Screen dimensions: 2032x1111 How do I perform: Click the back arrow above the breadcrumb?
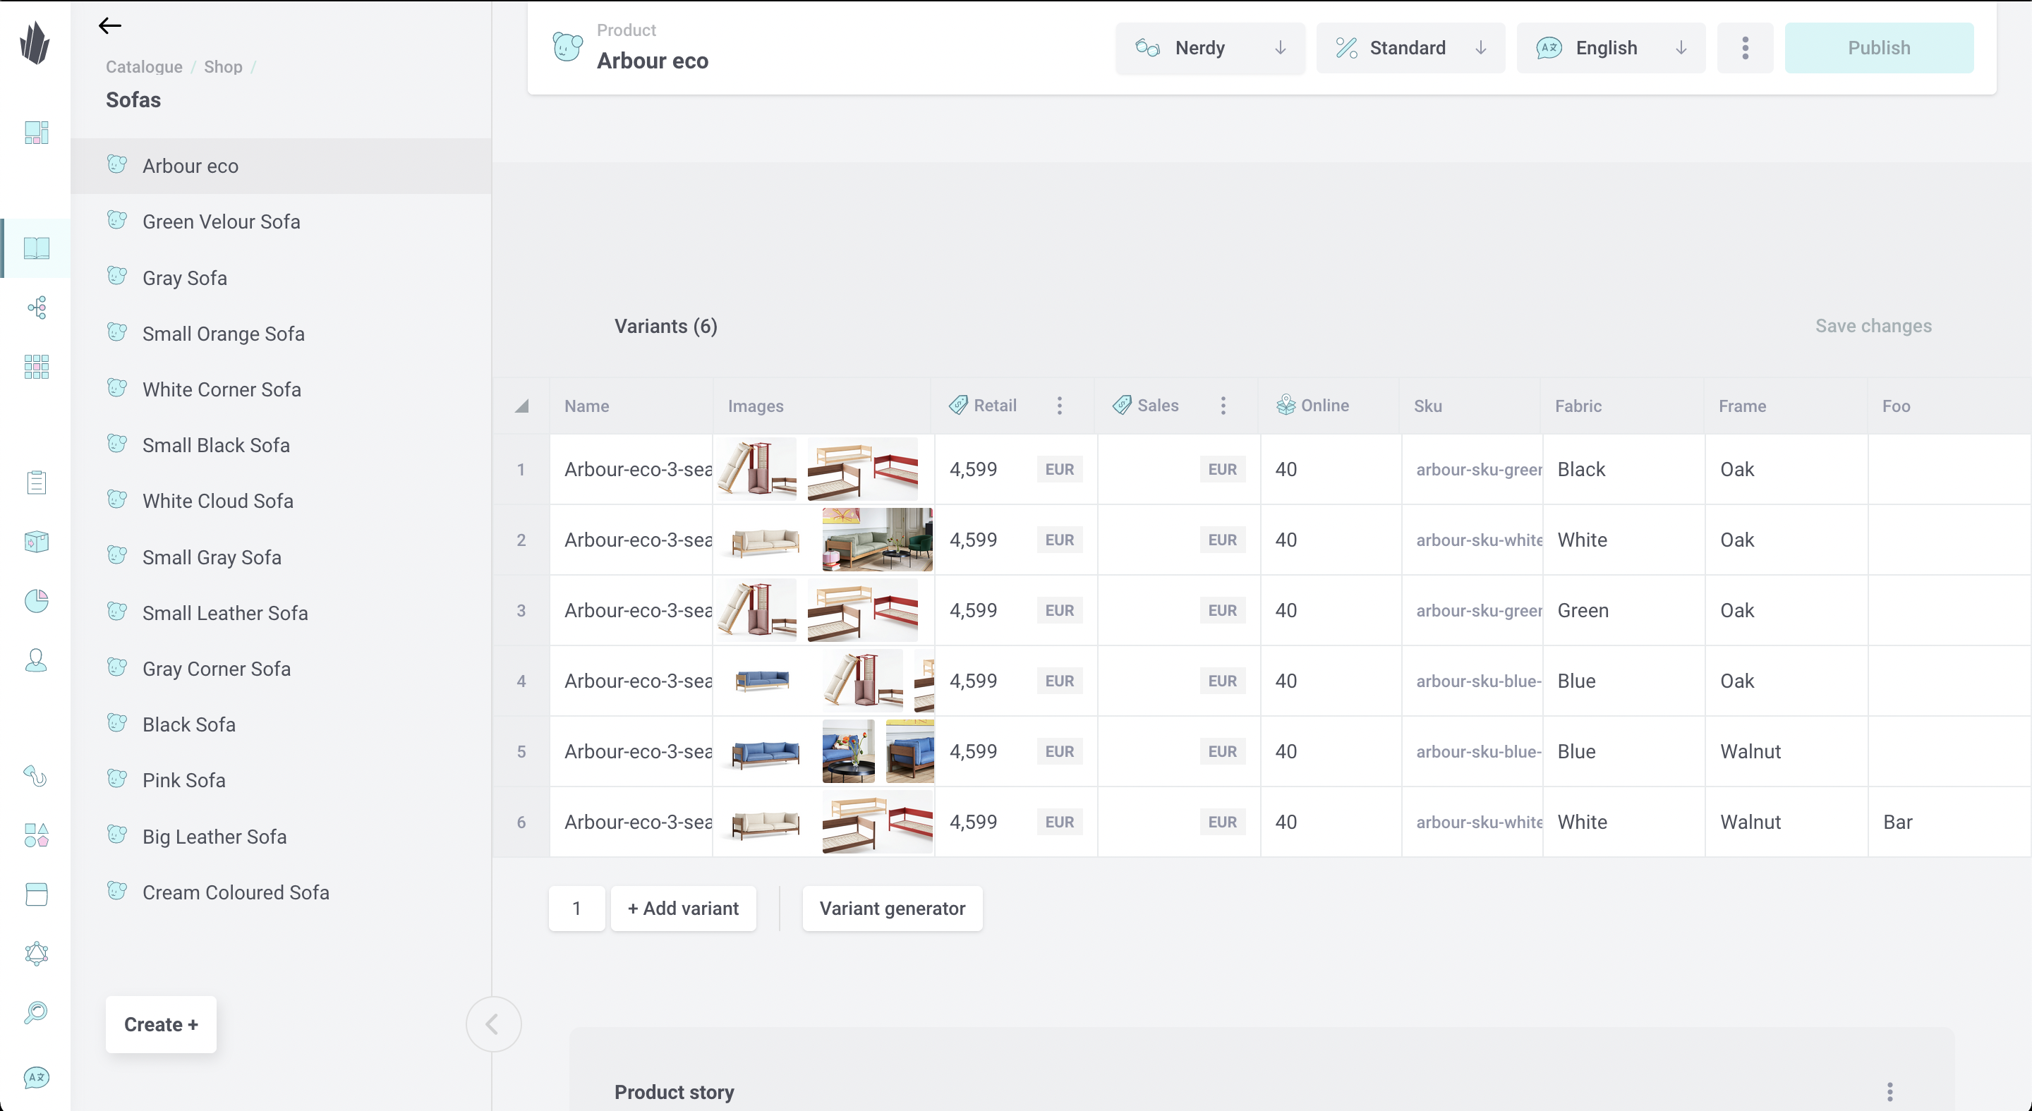tap(109, 26)
